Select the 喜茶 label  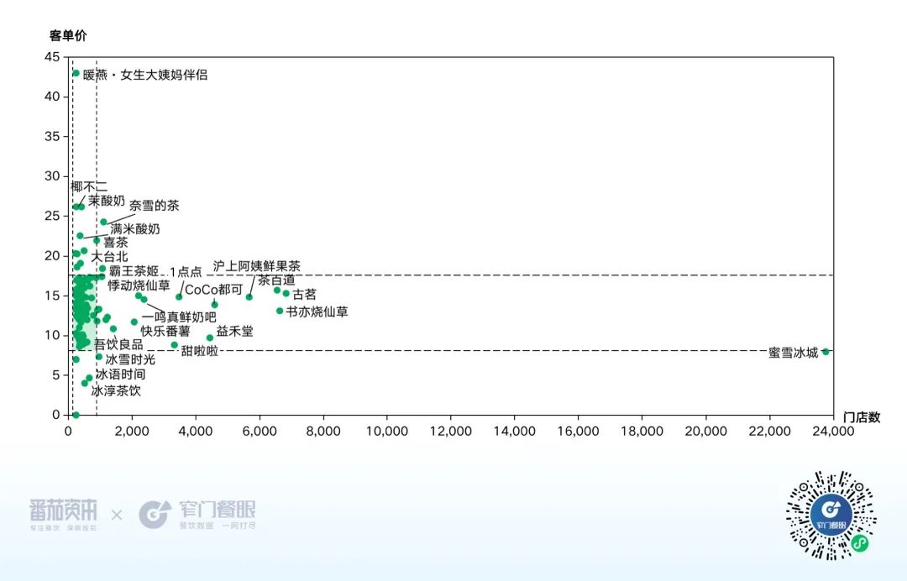116,243
